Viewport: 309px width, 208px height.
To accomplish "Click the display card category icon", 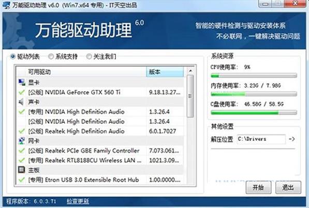I will tap(22, 82).
